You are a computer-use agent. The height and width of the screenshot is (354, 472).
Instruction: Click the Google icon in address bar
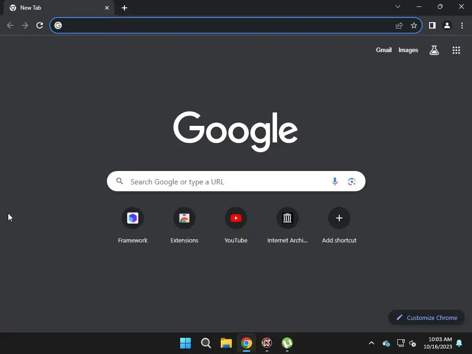coord(58,25)
